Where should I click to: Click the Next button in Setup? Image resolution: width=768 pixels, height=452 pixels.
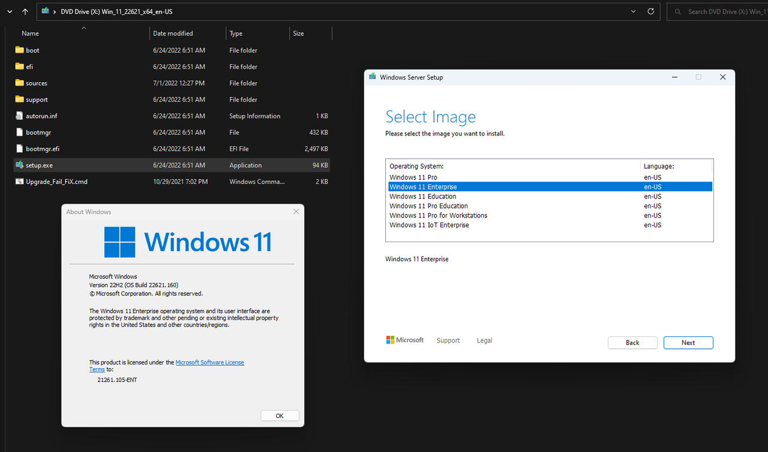[x=688, y=343]
